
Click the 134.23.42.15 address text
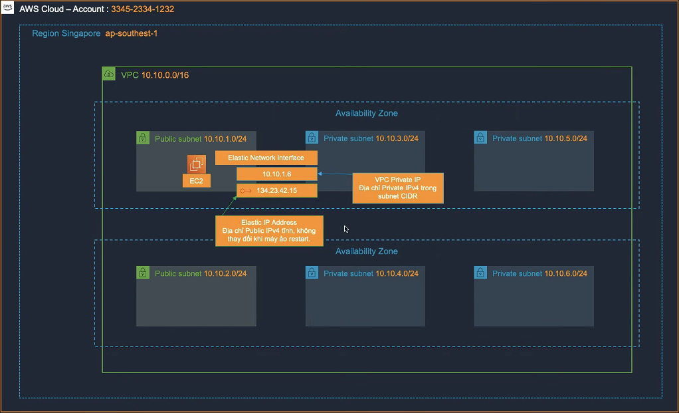(x=276, y=191)
